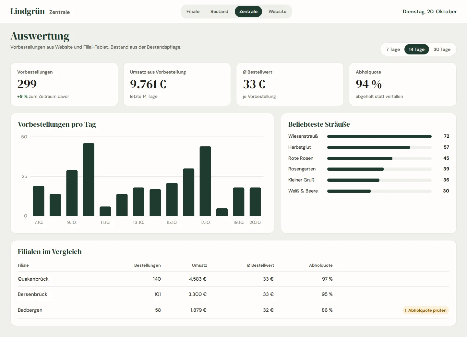This screenshot has height=337, width=467.
Task: Click the 1.879 € revenue cell
Action: pos(198,310)
